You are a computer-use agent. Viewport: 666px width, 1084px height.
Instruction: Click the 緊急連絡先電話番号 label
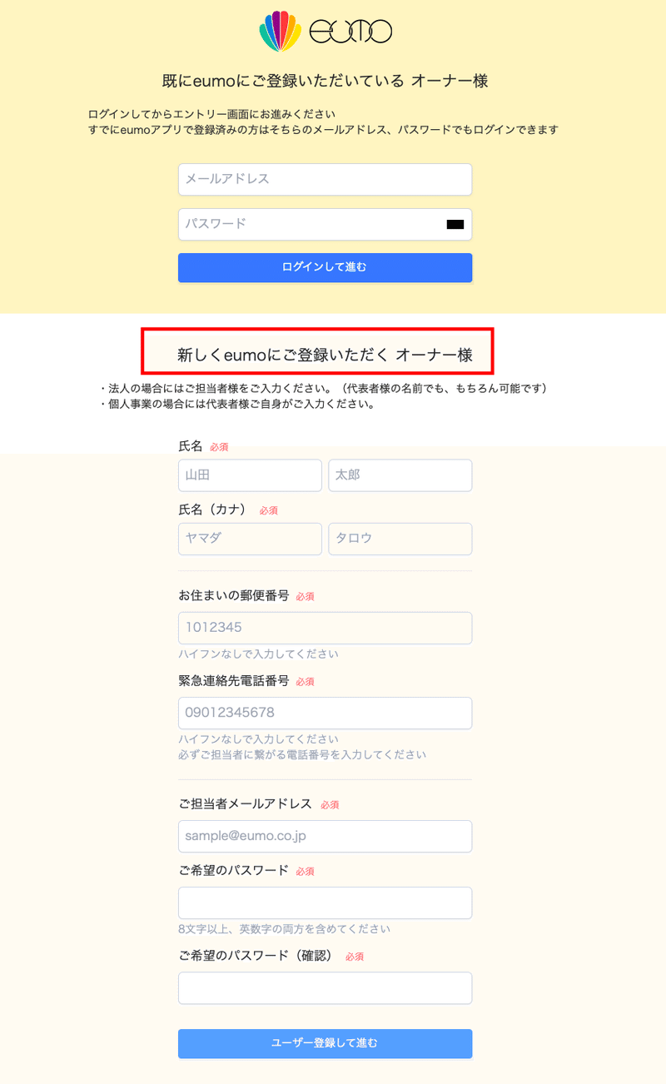tap(234, 680)
